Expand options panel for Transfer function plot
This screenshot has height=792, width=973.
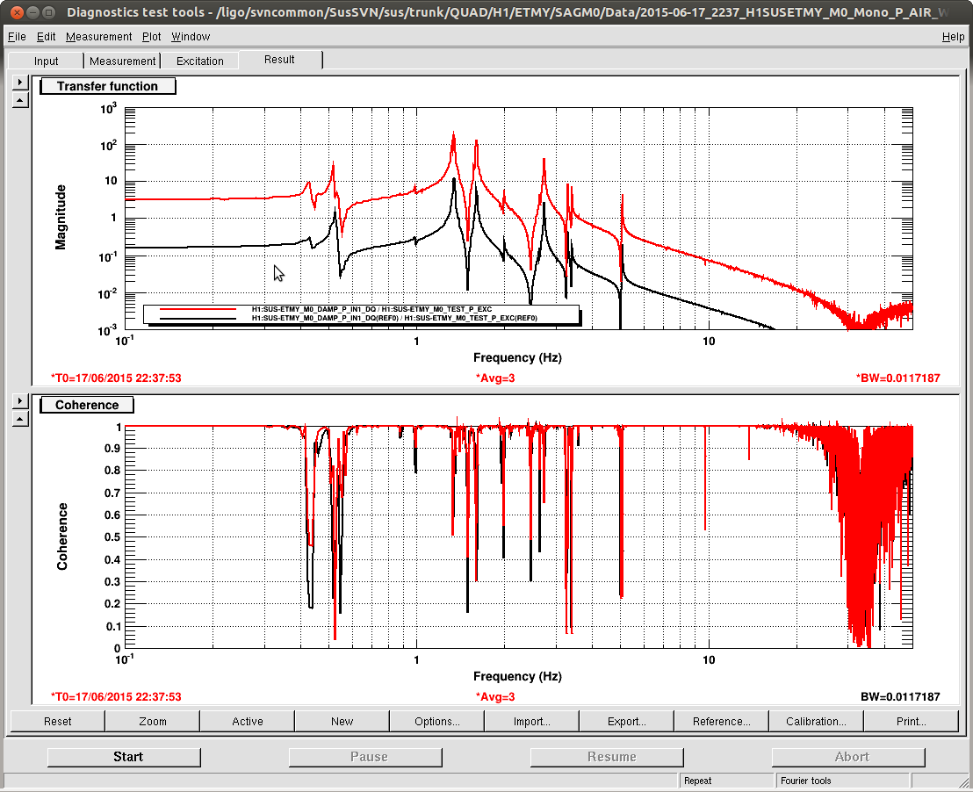tap(20, 82)
